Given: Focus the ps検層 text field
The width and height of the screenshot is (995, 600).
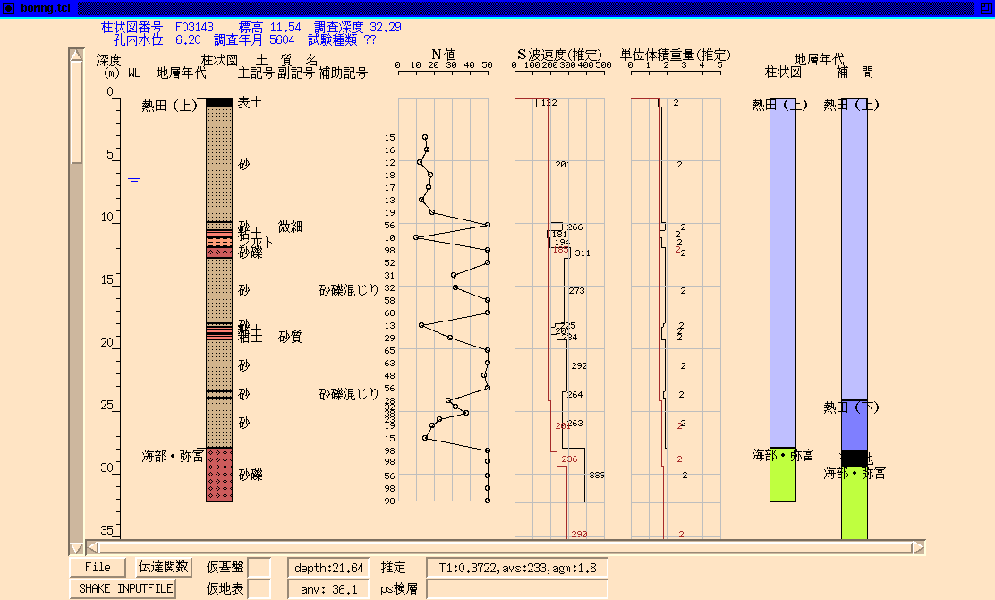Looking at the screenshot, I should [516, 588].
